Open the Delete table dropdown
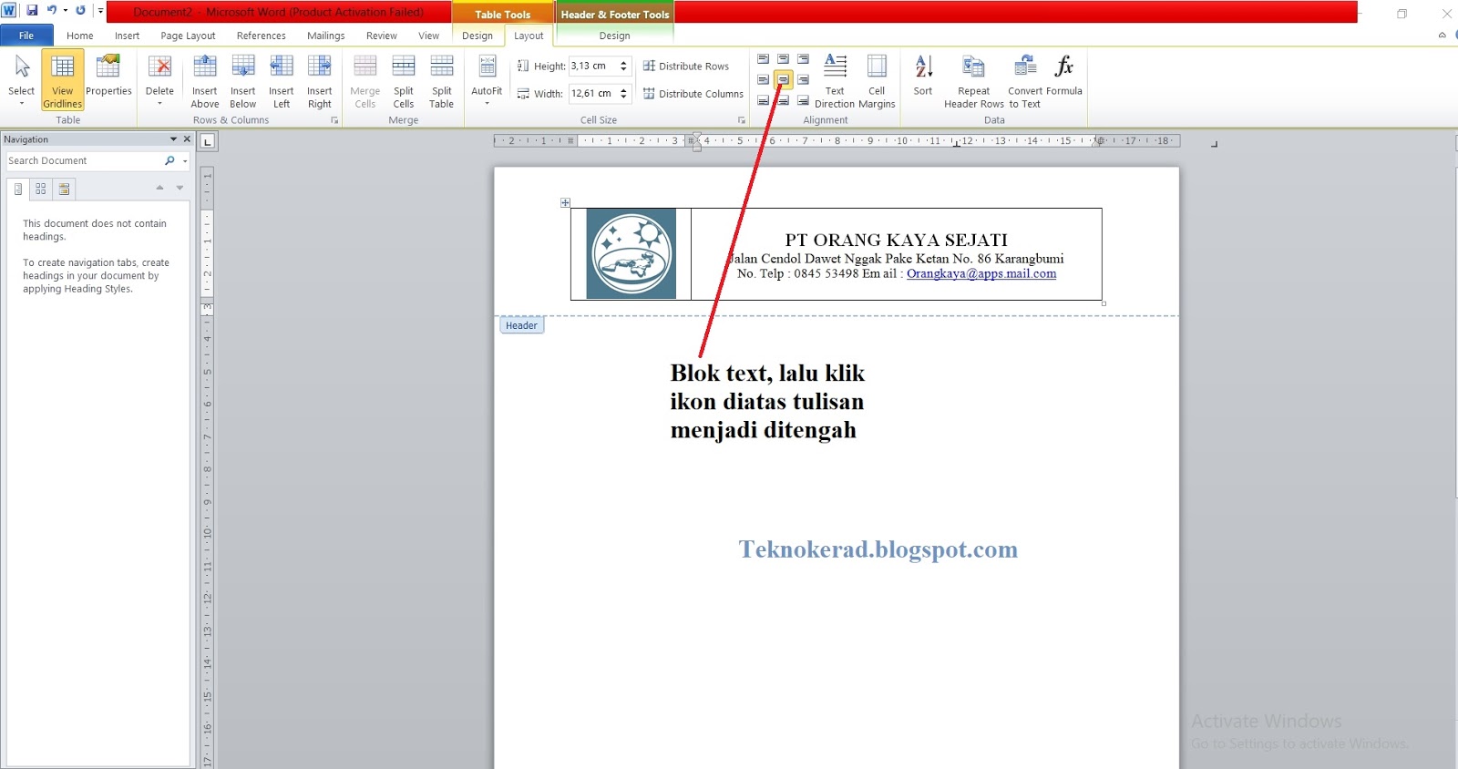 (x=159, y=80)
